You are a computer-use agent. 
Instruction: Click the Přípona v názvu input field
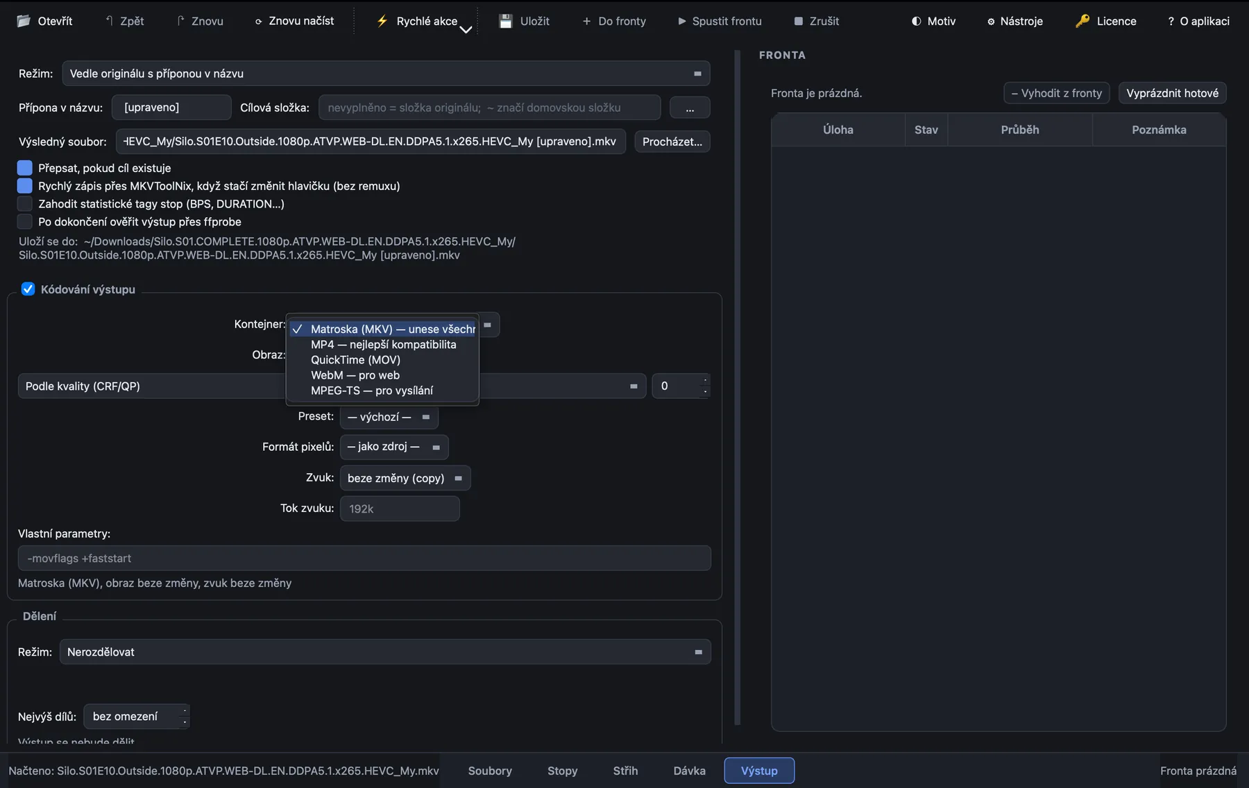tap(171, 108)
